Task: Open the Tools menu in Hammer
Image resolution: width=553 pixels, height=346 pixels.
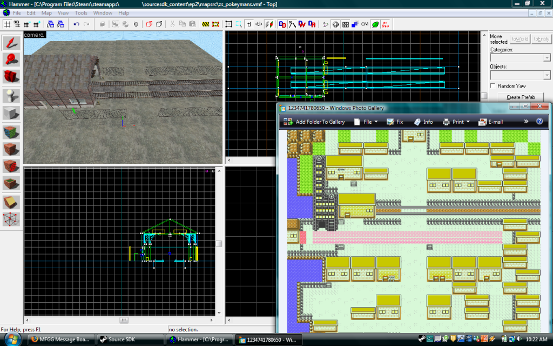Action: pyautogui.click(x=81, y=12)
